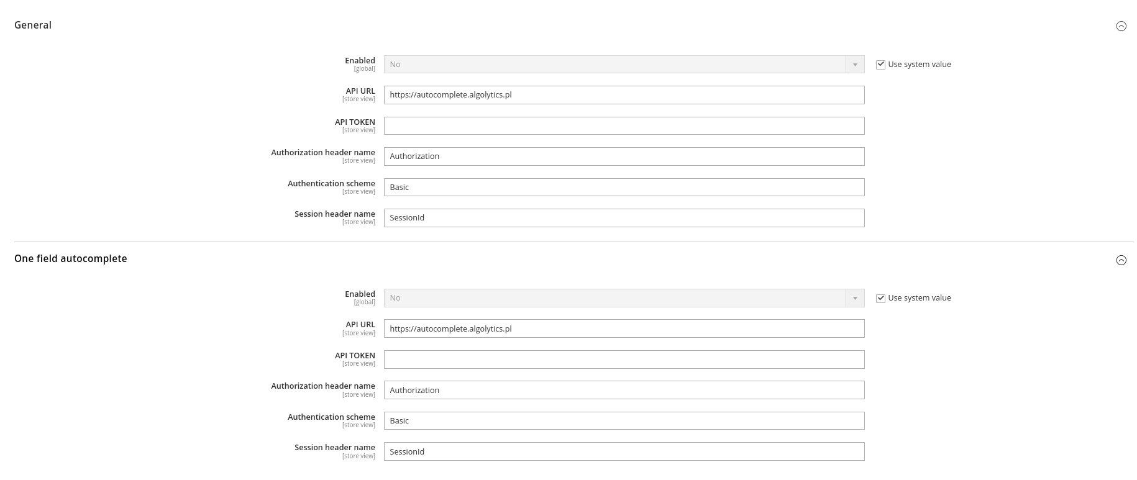The width and height of the screenshot is (1137, 480).
Task: Toggle Use system value checkbox in General section
Action: pos(880,65)
